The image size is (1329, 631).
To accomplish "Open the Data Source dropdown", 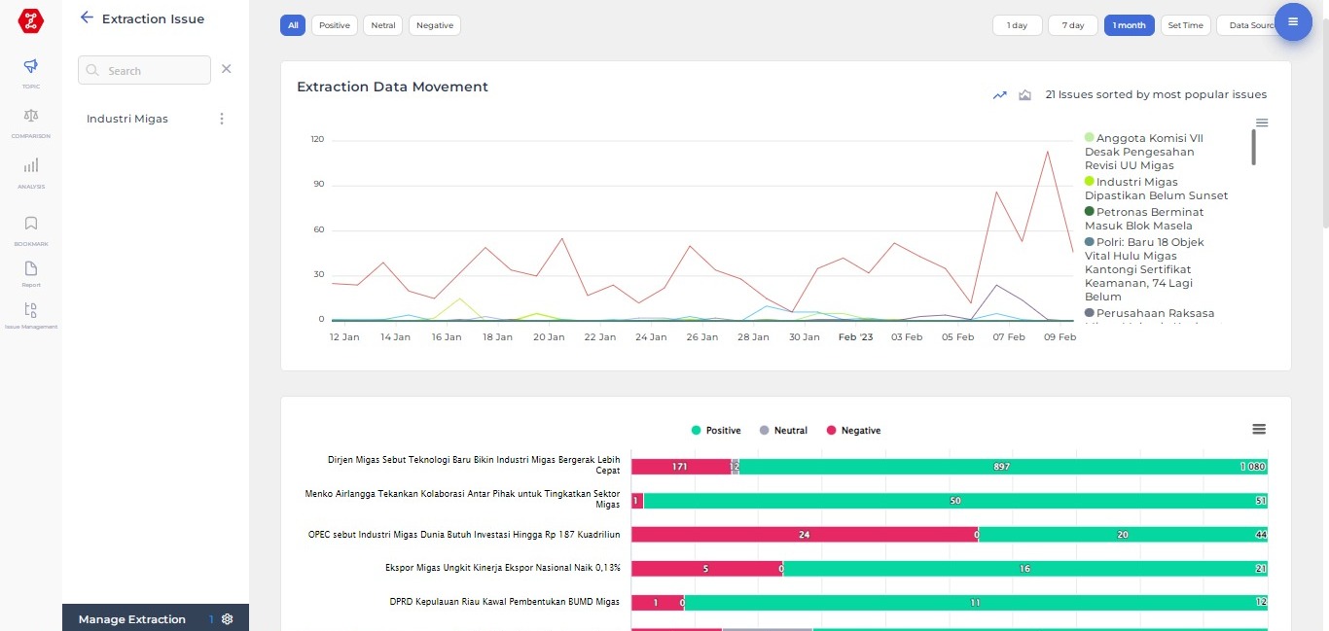I will click(x=1248, y=25).
